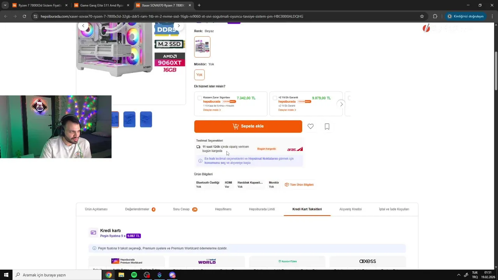Select the Kredi Kart Taksitleri tab
The image size is (498, 280).
point(307,209)
